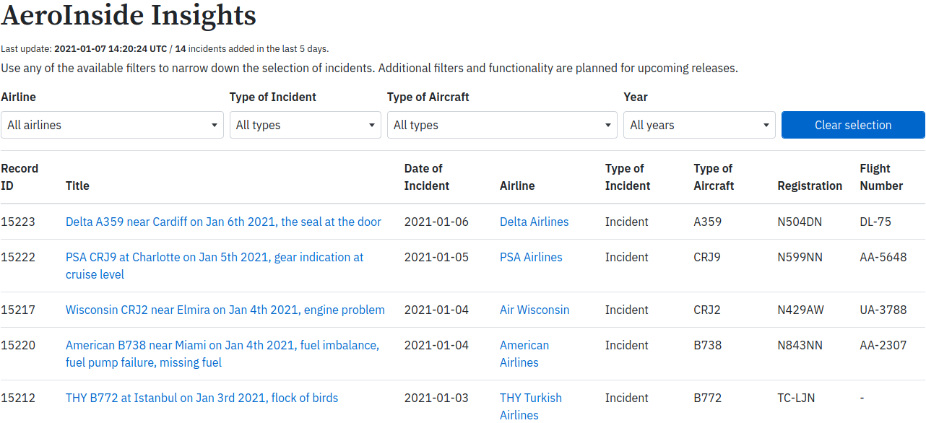Click aircraft type CRJ9
The image size is (926, 423).
click(x=707, y=257)
